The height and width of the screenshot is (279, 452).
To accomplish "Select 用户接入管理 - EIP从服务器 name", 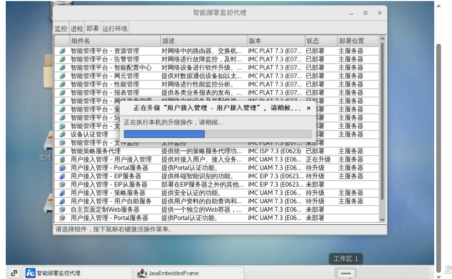I will click(x=109, y=184).
